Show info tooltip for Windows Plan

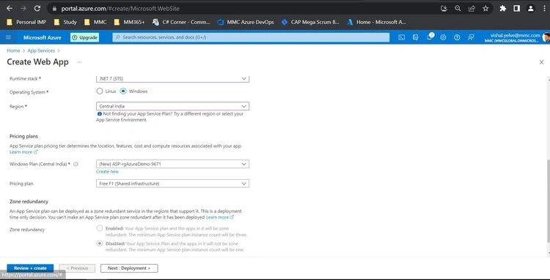[x=76, y=164]
